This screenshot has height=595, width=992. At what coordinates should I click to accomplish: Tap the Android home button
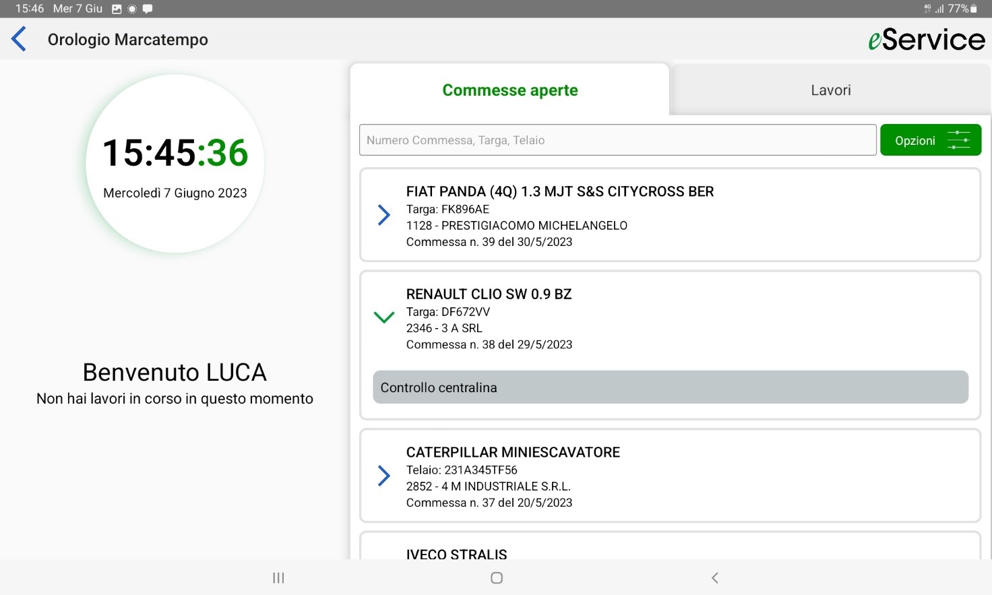pos(497,577)
